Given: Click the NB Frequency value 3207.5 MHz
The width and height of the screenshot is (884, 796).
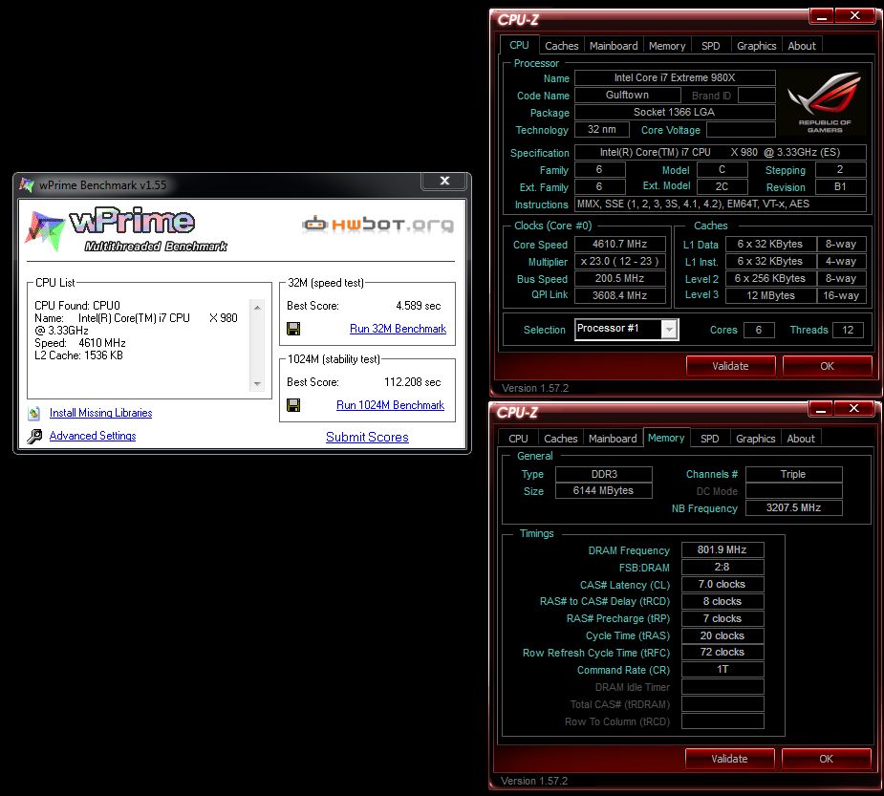Looking at the screenshot, I should tap(794, 508).
